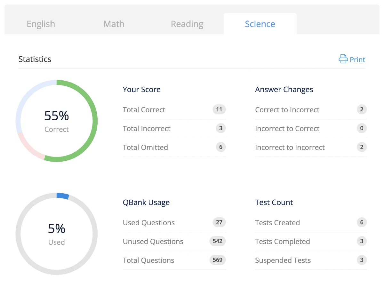The width and height of the screenshot is (384, 288).
Task: Click the Correct to Incorrect row
Action: [x=311, y=110]
